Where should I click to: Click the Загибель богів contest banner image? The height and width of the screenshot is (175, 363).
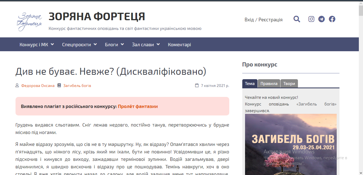291,144
